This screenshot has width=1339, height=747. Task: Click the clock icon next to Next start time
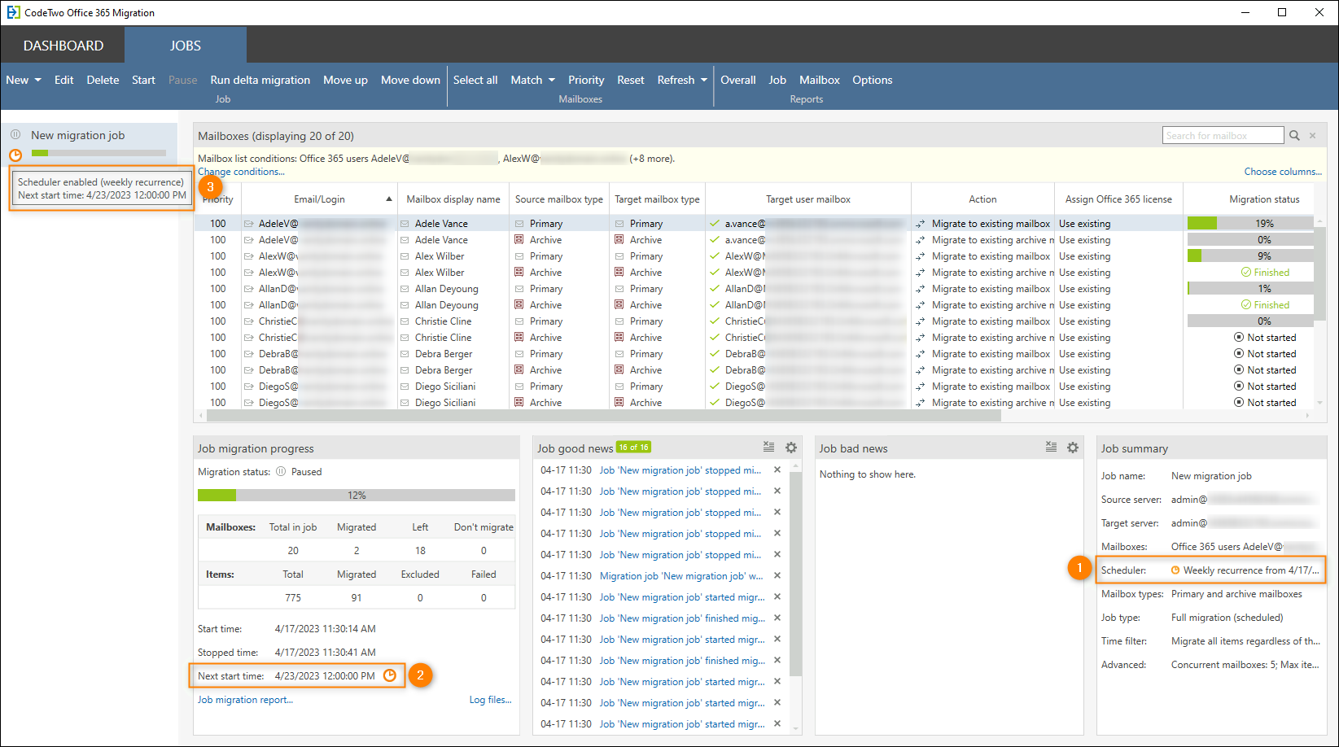[x=390, y=675]
